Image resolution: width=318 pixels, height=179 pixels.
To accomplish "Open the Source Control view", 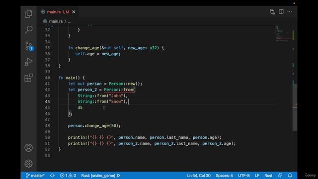I will coord(29,46).
